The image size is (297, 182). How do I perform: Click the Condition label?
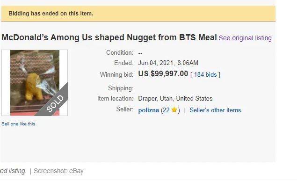120,52
